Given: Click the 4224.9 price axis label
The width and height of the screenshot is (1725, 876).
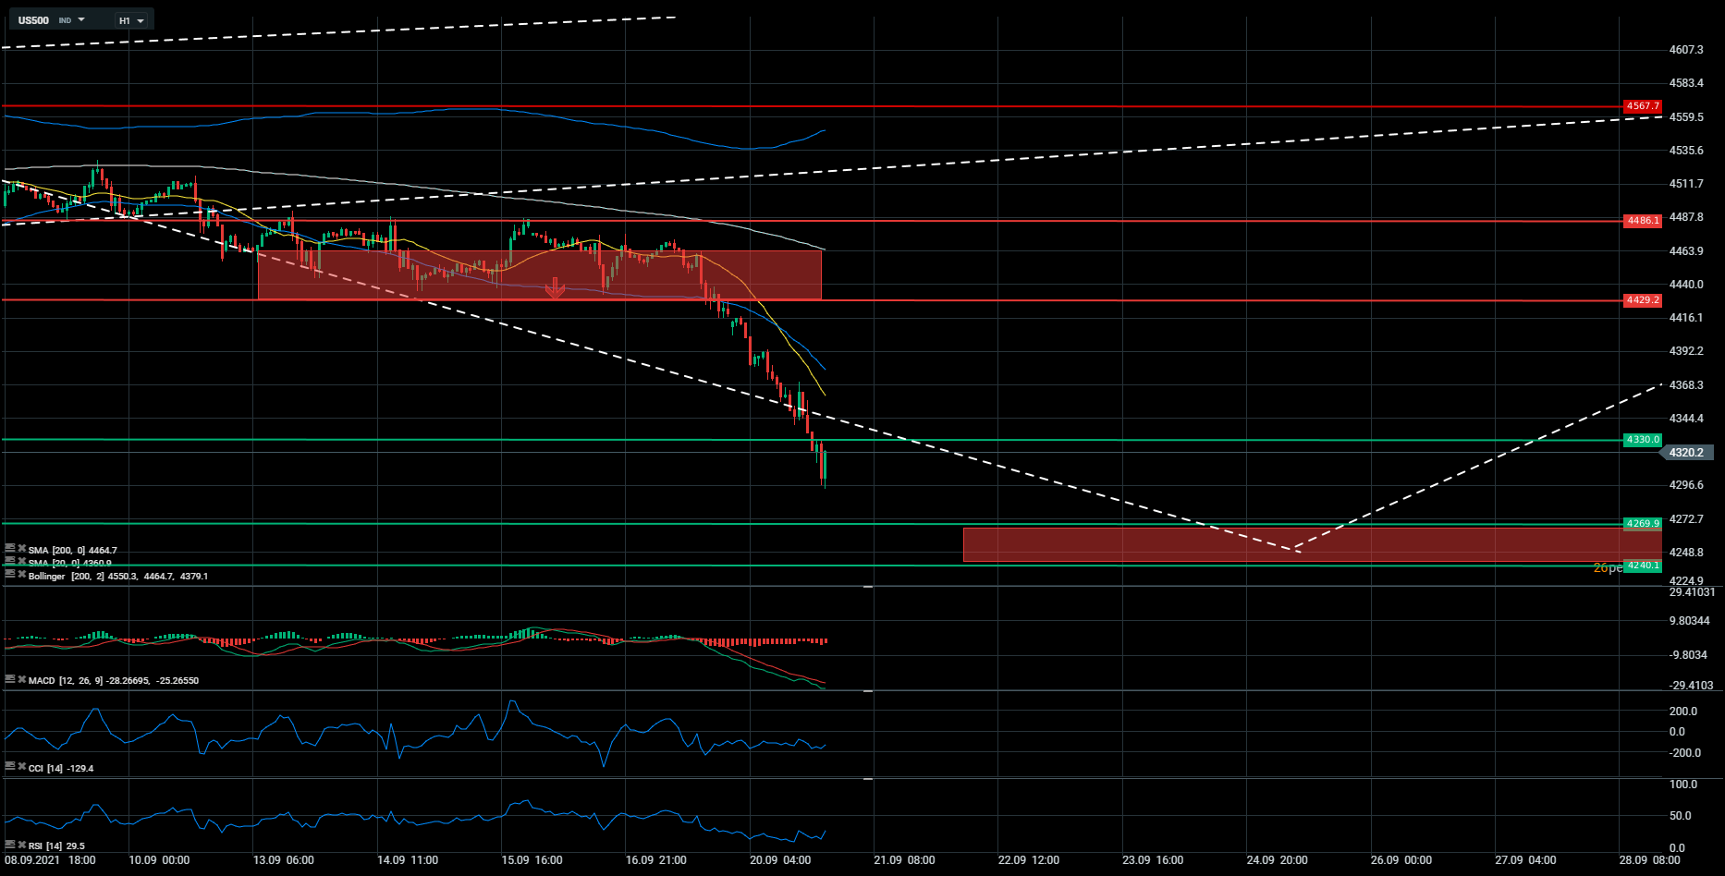Looking at the screenshot, I should 1686,581.
